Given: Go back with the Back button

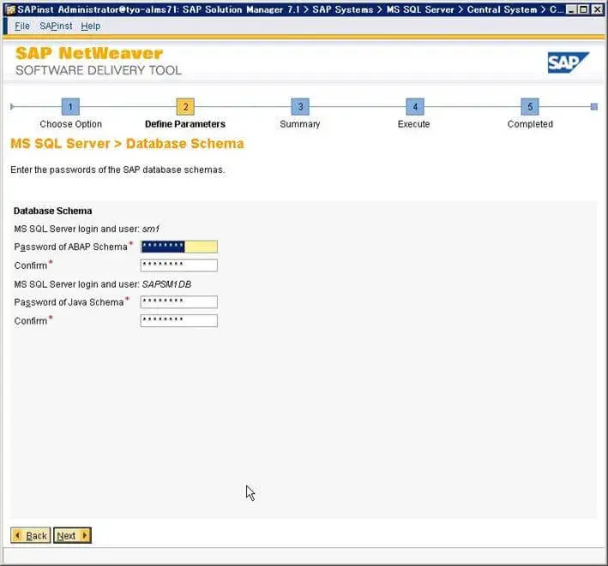Looking at the screenshot, I should click(x=31, y=535).
